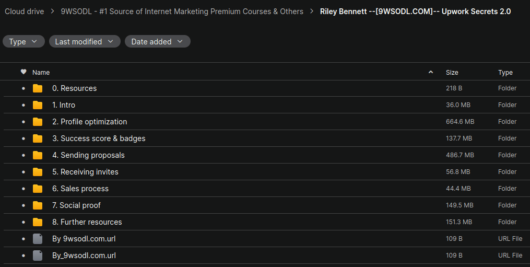Click the folder icon for 7. Social proof

click(x=38, y=205)
